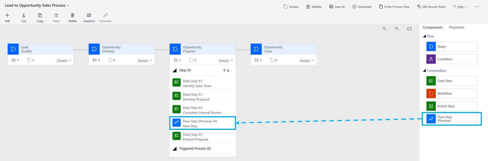Switch to the Properties tab

(x=456, y=27)
